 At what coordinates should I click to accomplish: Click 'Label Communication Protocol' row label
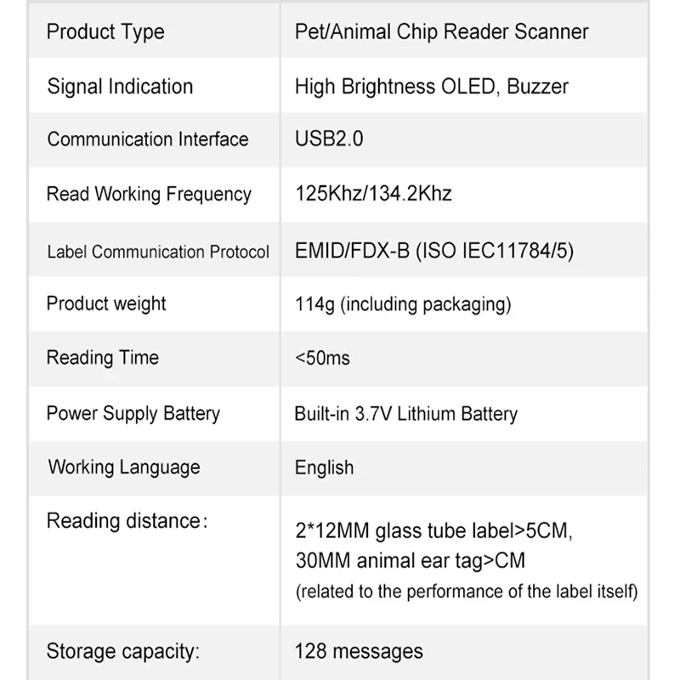click(x=158, y=252)
